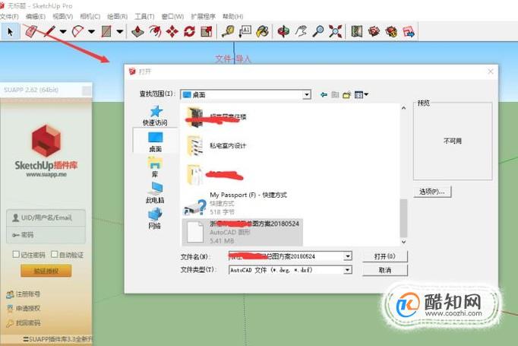Select the arrow Select tool in toolbar
The width and height of the screenshot is (518, 346).
10,32
